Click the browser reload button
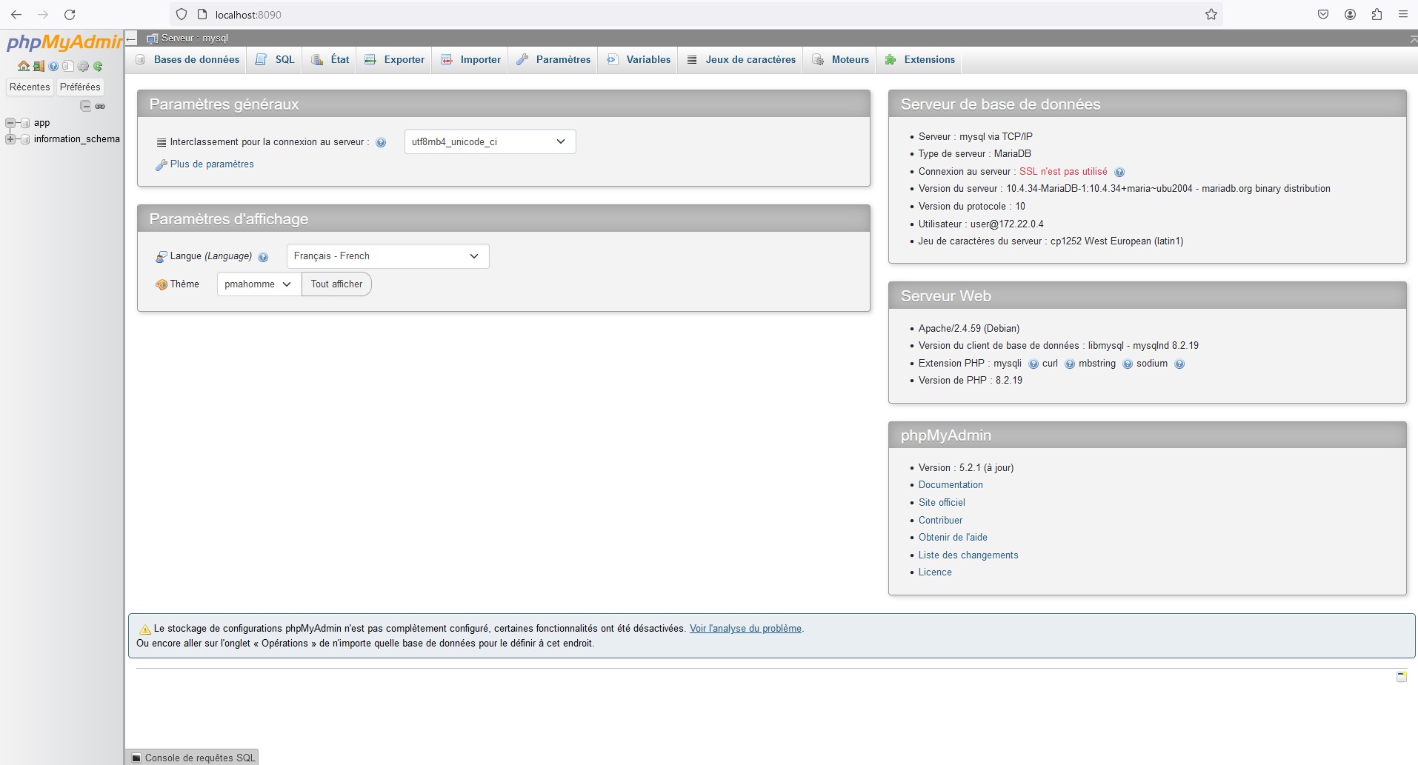Image resolution: width=1418 pixels, height=765 pixels. tap(70, 15)
